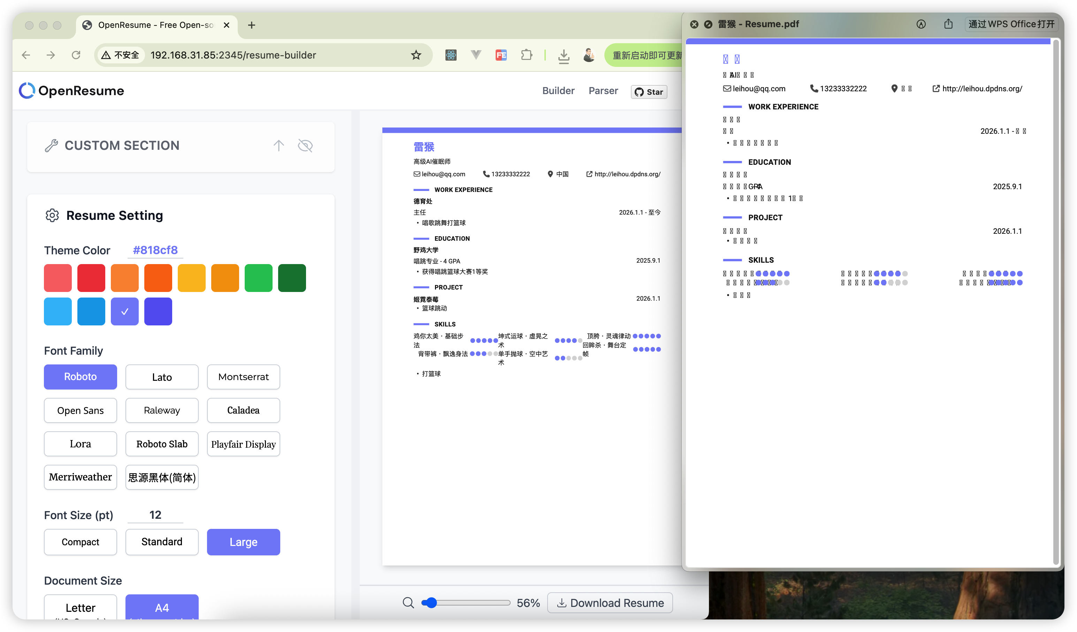Image resolution: width=1077 pixels, height=632 pixels.
Task: Click the React DevTools extension icon
Action: (x=451, y=55)
